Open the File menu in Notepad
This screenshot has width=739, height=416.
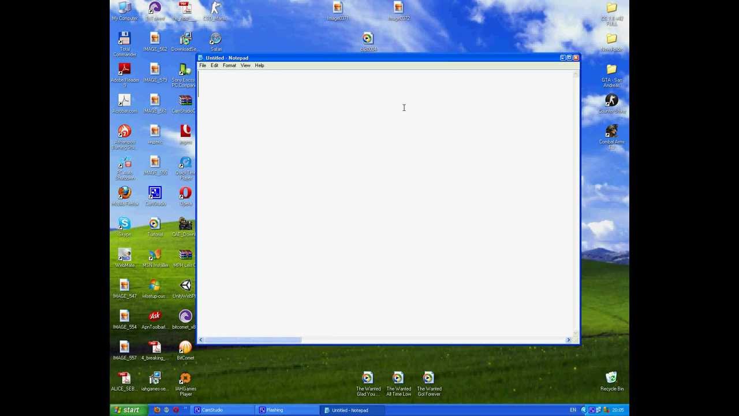pos(203,65)
